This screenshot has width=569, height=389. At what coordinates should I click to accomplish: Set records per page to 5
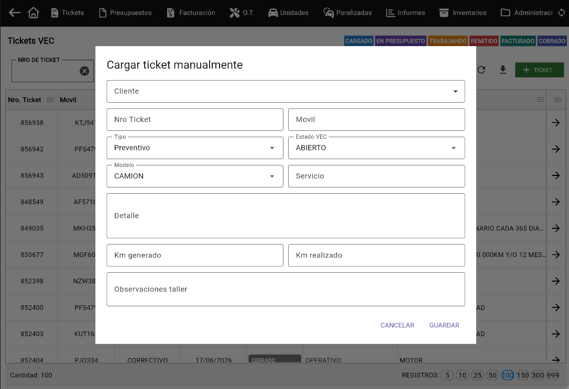[447, 375]
